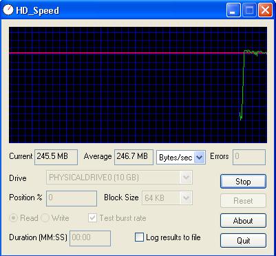
Task: Close the HD_Speed window
Action: (265, 10)
